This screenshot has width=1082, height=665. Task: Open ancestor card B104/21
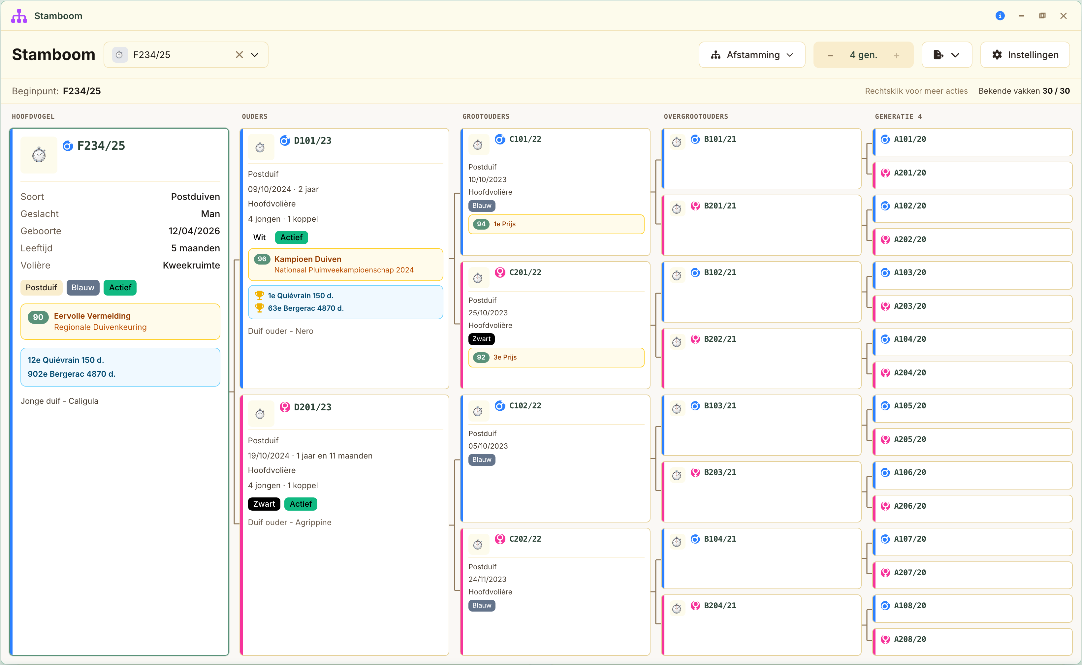point(761,558)
